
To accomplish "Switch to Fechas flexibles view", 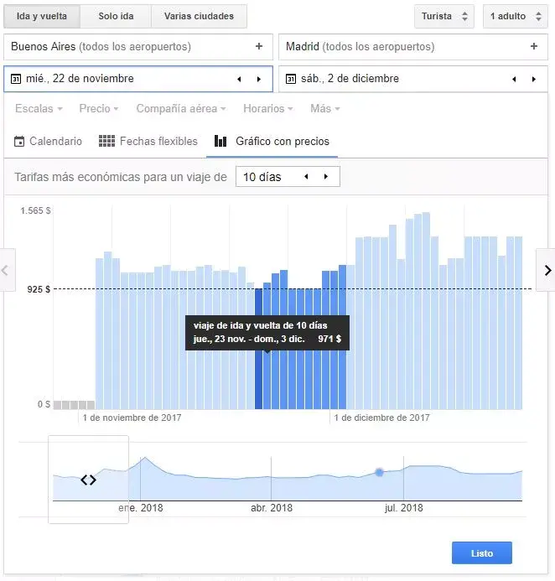I will click(148, 141).
